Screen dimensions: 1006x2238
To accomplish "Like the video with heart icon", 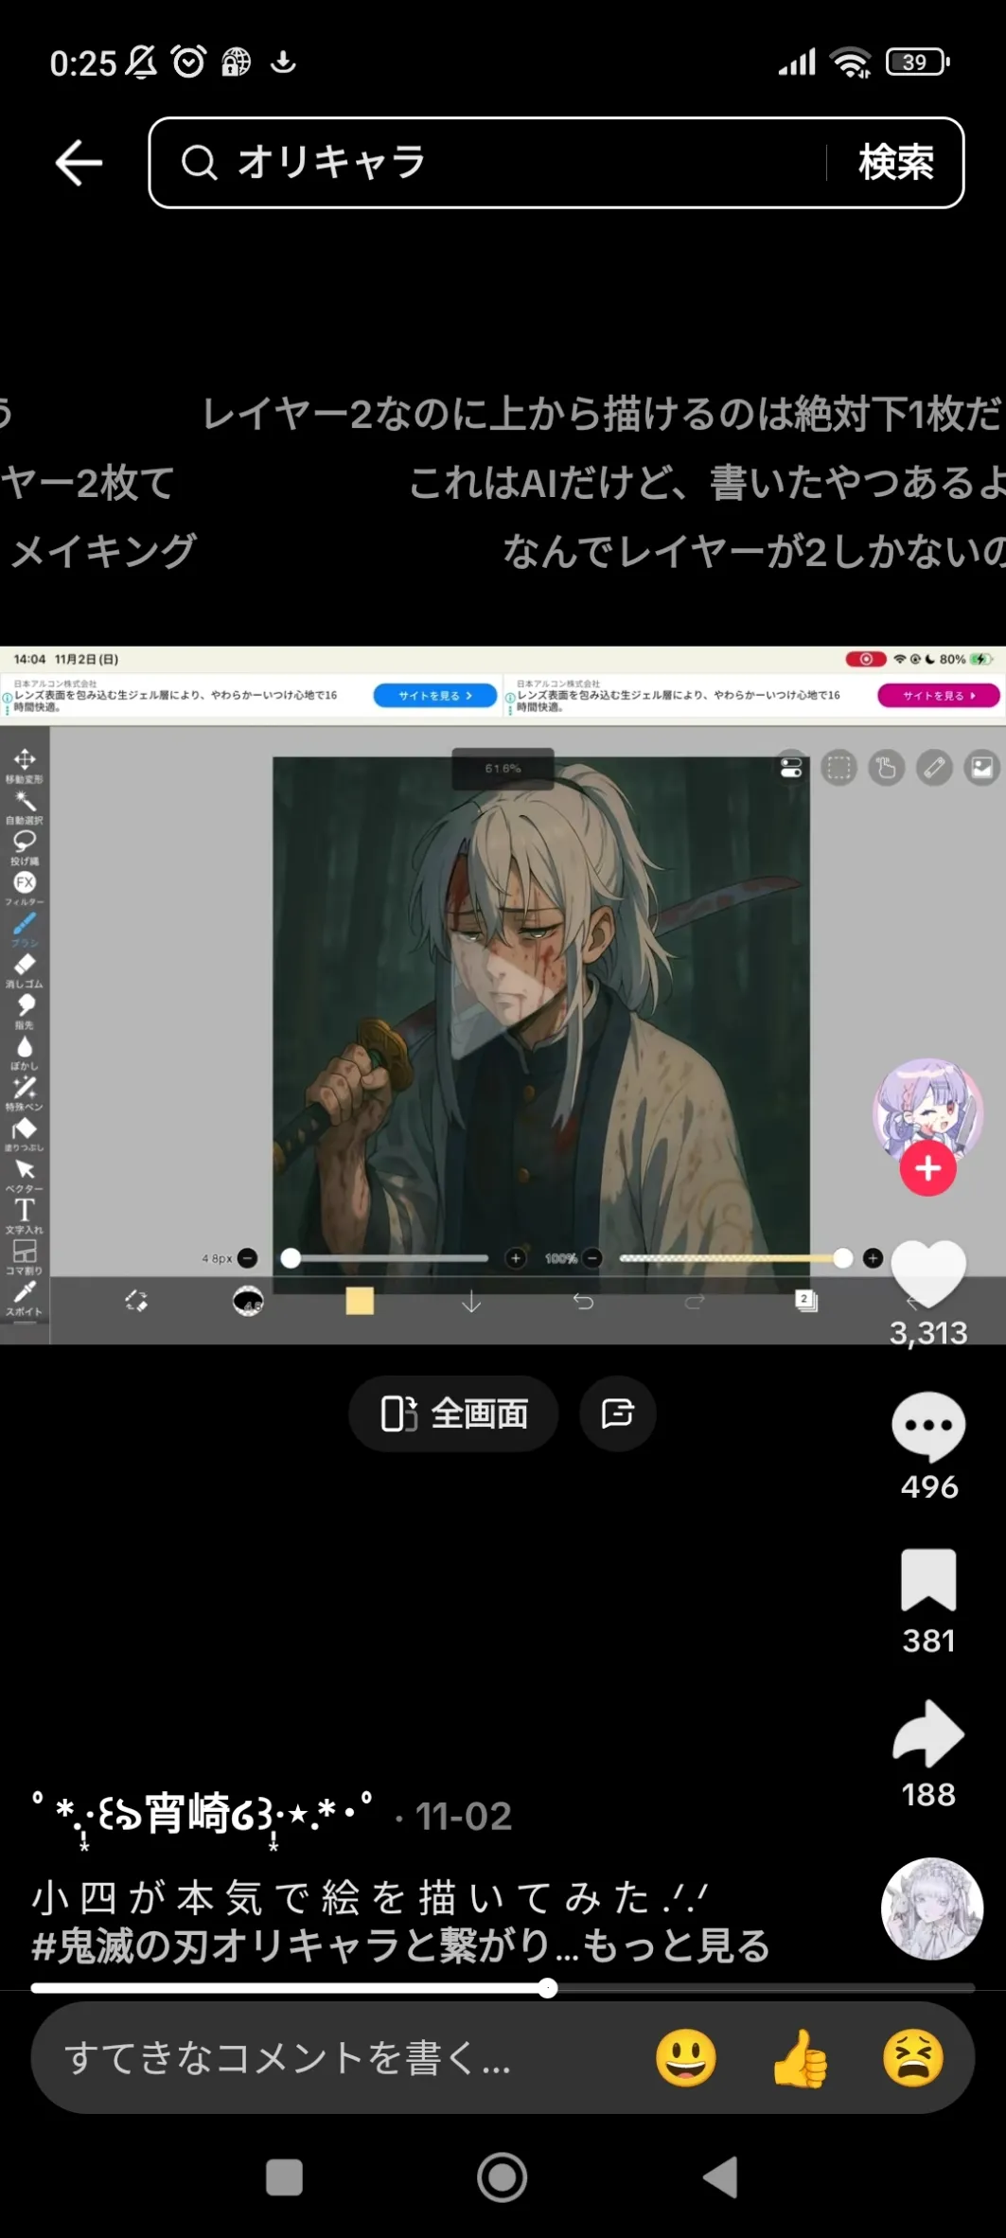I will click(928, 1274).
